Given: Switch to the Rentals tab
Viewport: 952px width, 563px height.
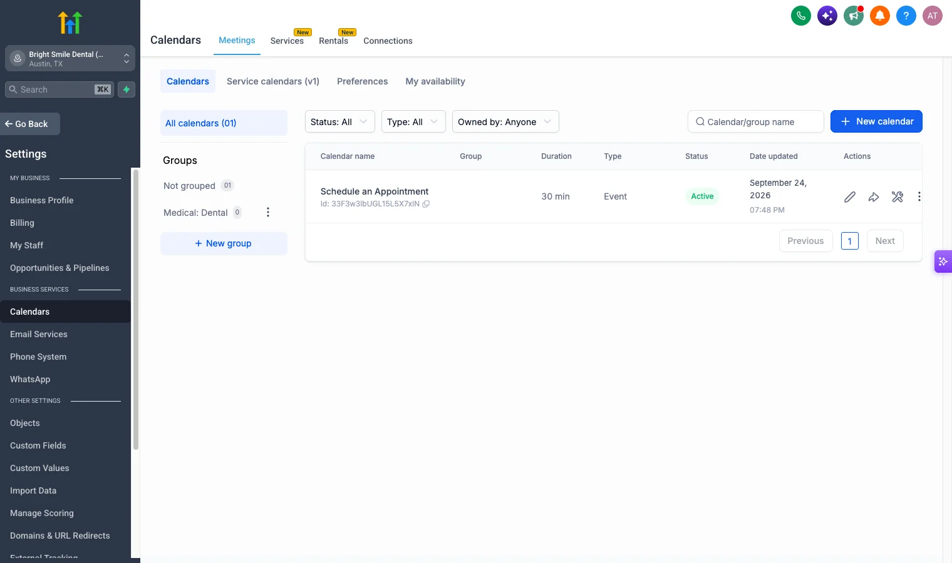Looking at the screenshot, I should click(x=333, y=41).
